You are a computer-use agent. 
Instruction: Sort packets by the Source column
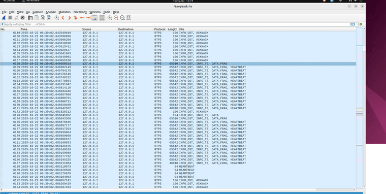pyautogui.click(x=100, y=29)
